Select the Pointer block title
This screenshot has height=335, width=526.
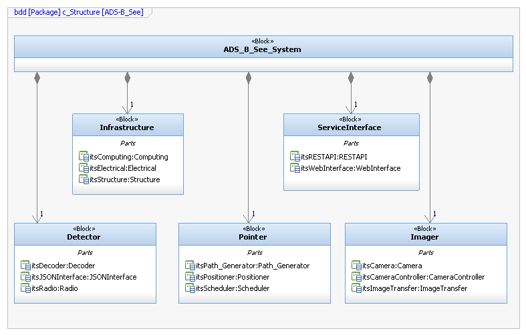coord(253,237)
